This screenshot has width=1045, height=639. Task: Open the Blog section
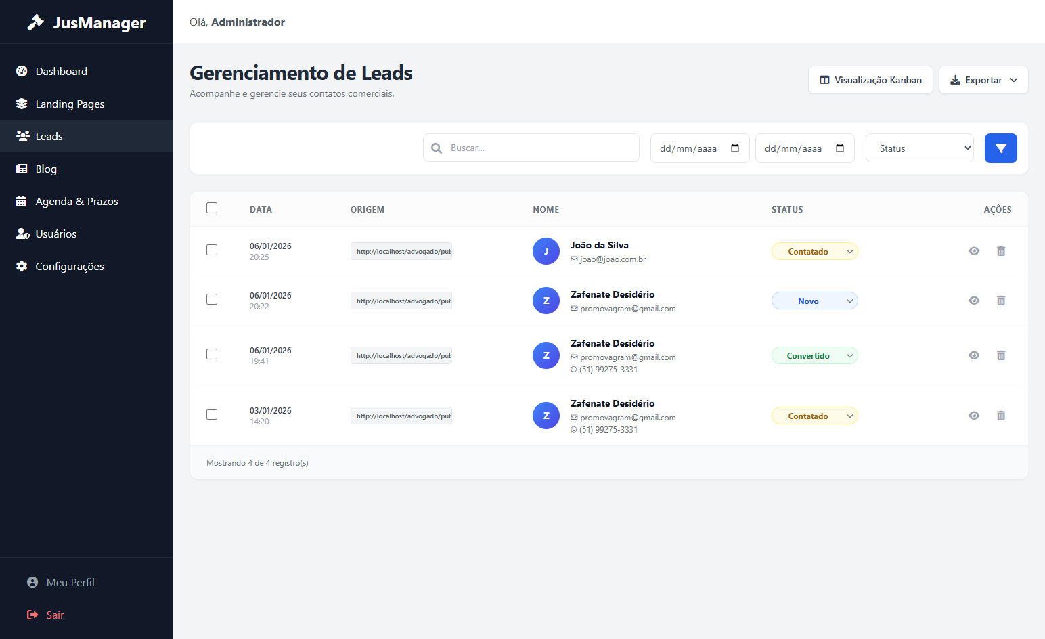45,169
